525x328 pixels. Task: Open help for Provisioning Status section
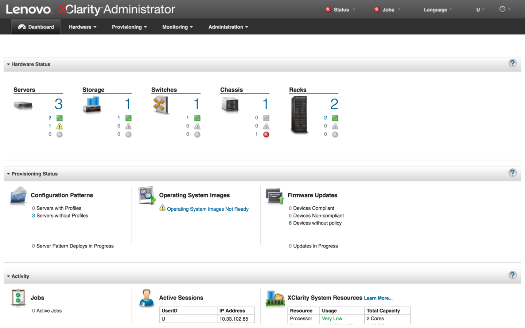pos(512,173)
